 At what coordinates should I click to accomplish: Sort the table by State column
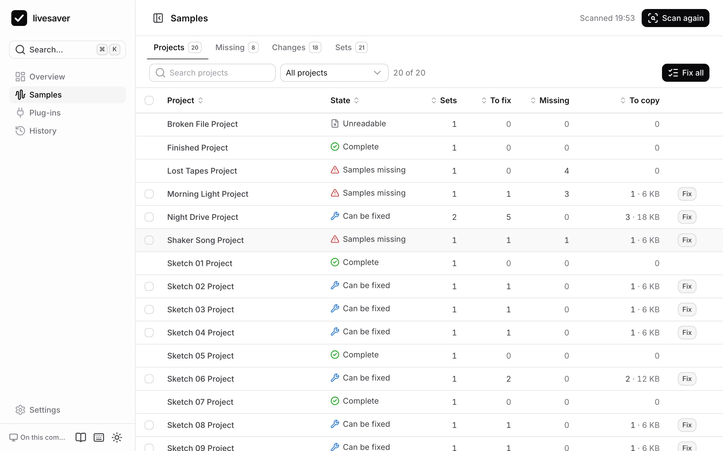[345, 100]
